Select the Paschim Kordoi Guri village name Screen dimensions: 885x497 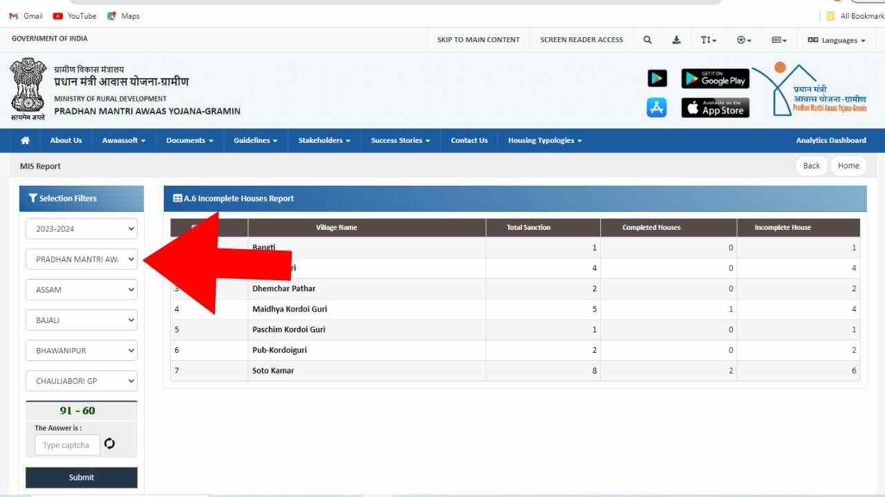coord(288,329)
